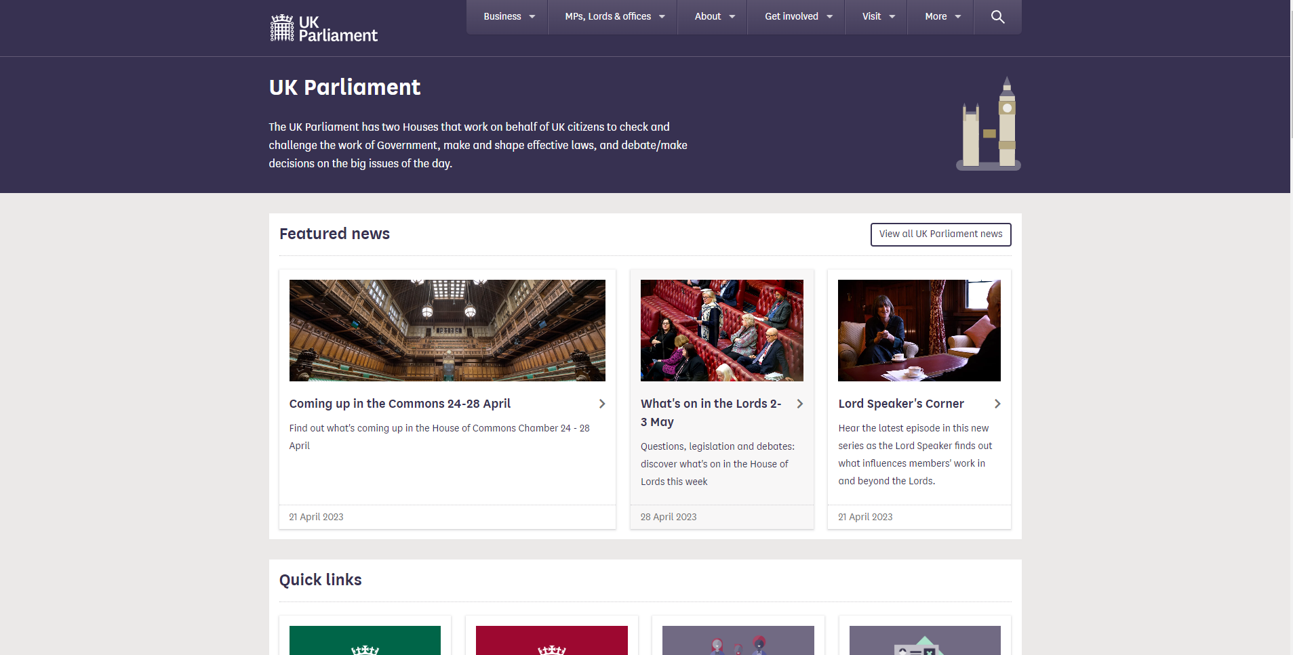This screenshot has height=655, width=1293.
Task: Click the red crowned portcullis quick link tile
Action: [x=552, y=640]
